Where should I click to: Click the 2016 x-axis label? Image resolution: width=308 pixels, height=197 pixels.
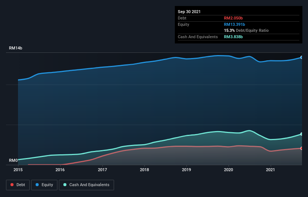coord(60,170)
